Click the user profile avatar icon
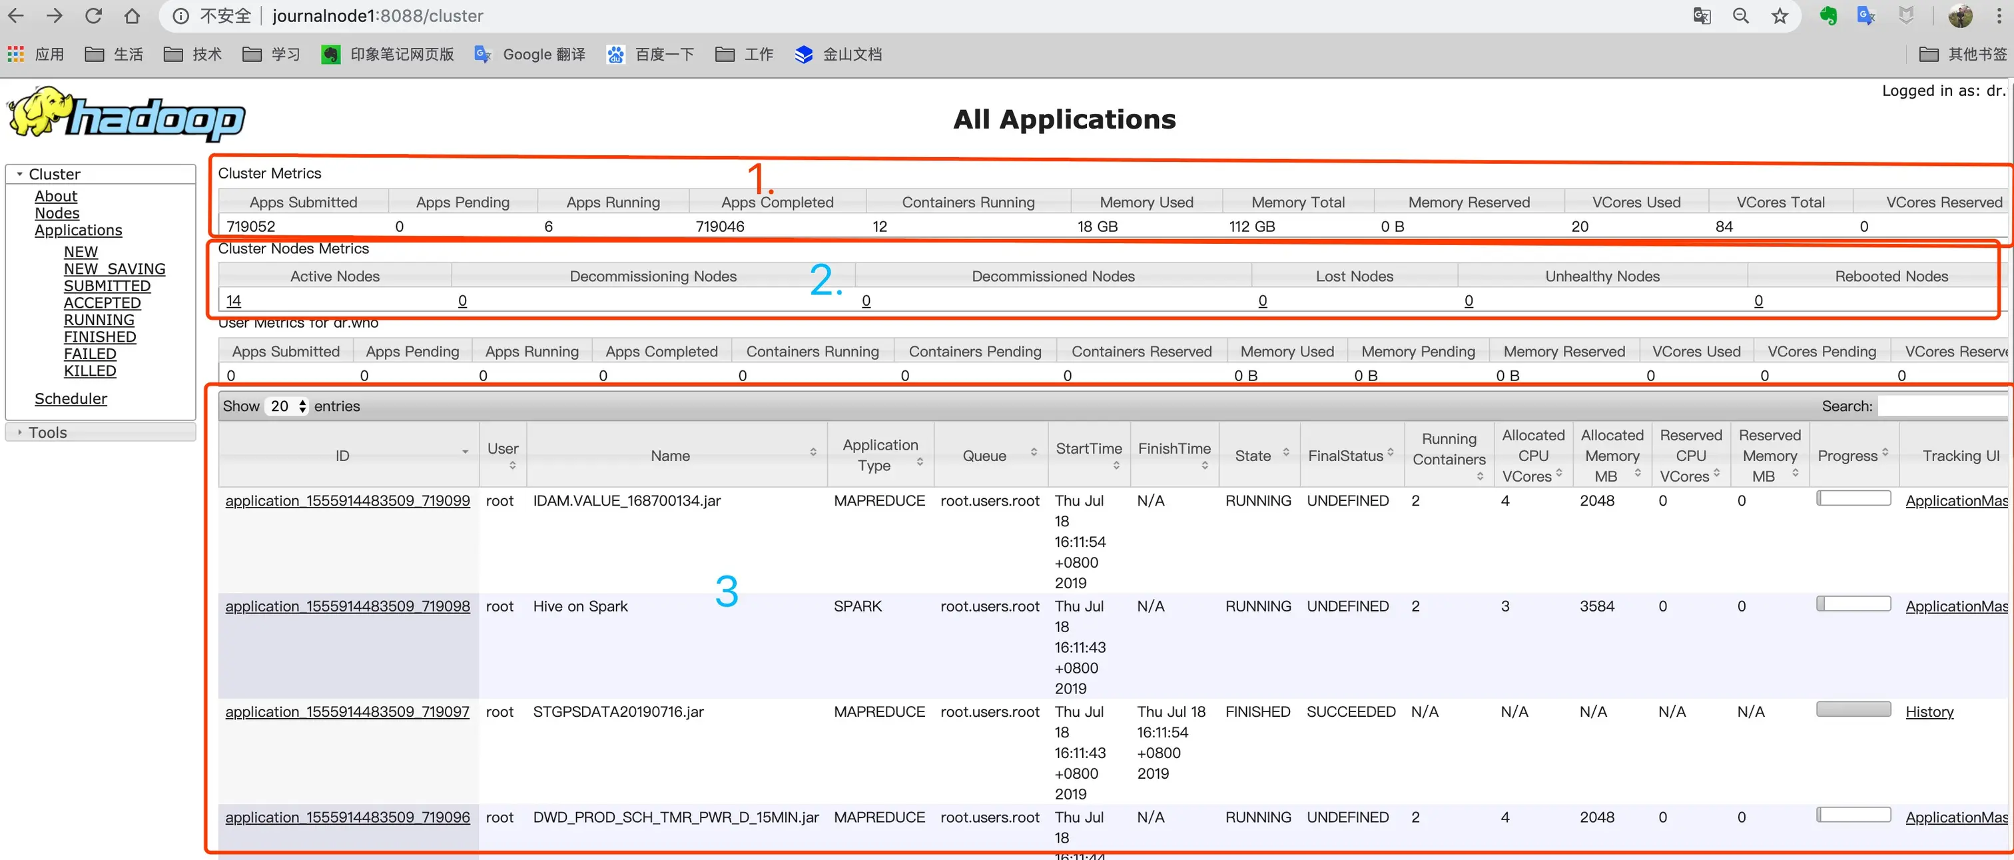This screenshot has height=860, width=2014. click(1959, 15)
